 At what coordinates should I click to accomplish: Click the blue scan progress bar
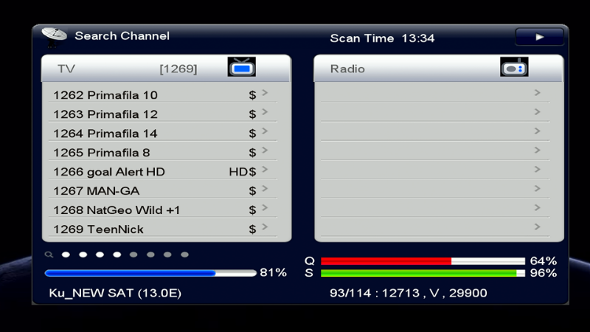point(150,273)
